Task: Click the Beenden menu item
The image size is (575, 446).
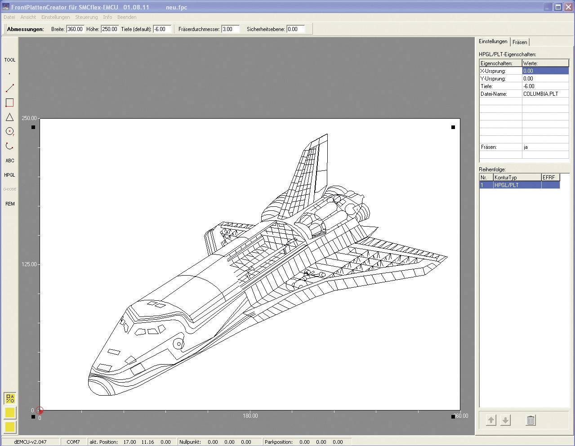Action: click(127, 17)
